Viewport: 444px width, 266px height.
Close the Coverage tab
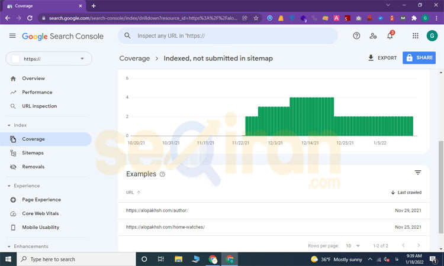click(81, 6)
